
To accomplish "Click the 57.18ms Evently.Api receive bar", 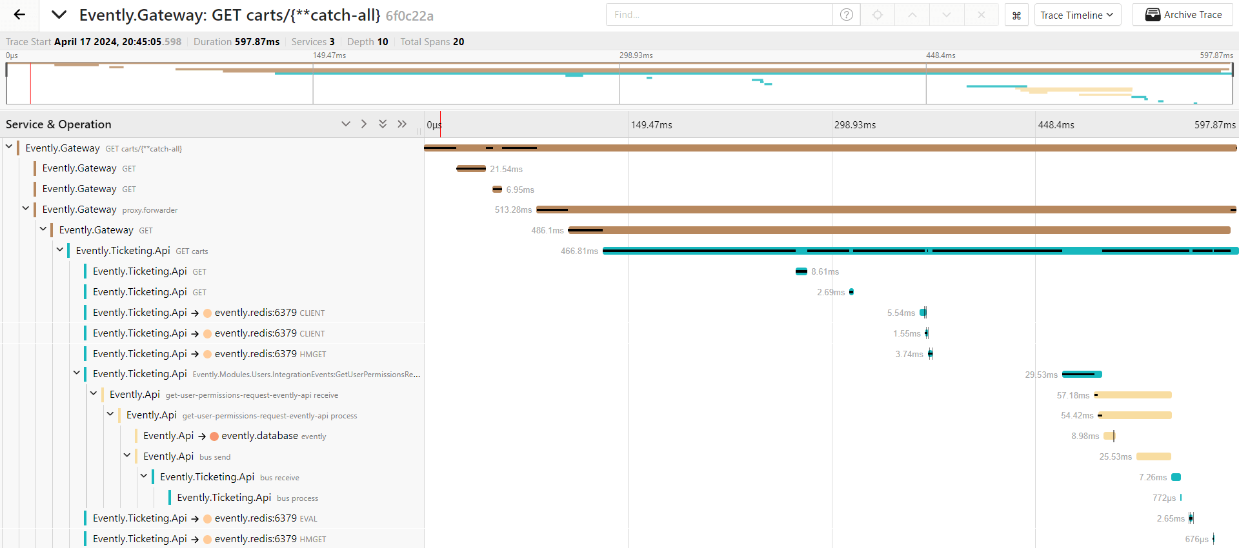I will 1133,395.
